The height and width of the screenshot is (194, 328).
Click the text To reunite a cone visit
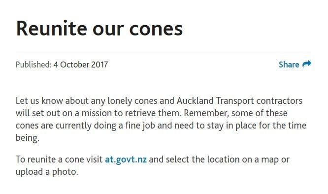[x=59, y=160]
